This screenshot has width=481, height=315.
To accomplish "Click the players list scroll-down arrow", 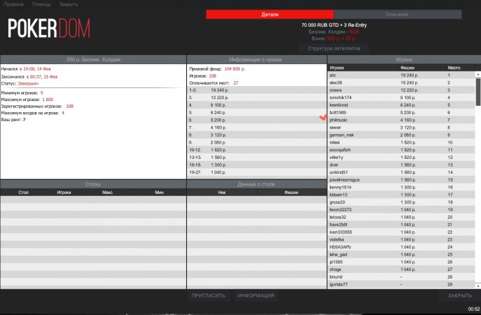I will pos(478,285).
